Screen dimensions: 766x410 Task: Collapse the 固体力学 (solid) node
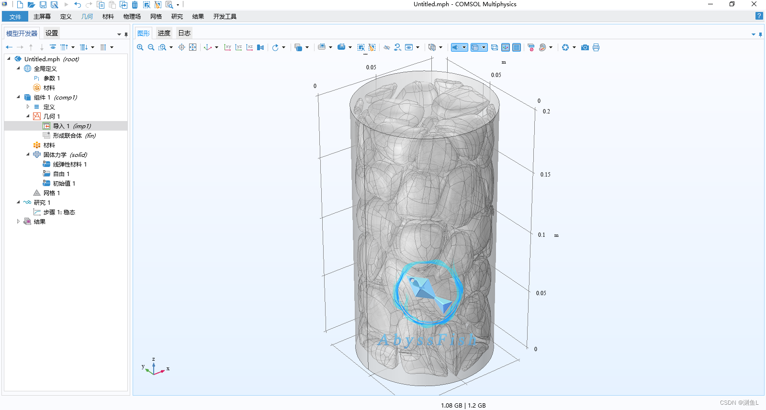click(x=28, y=154)
